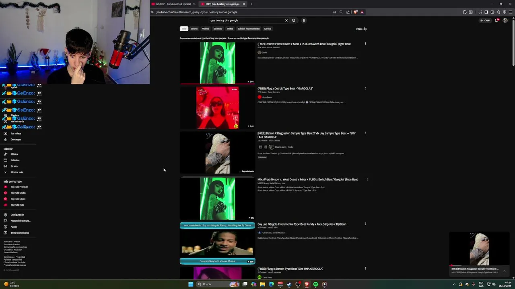Open Spotify from the taskbar
The image size is (515, 289).
pos(315,284)
